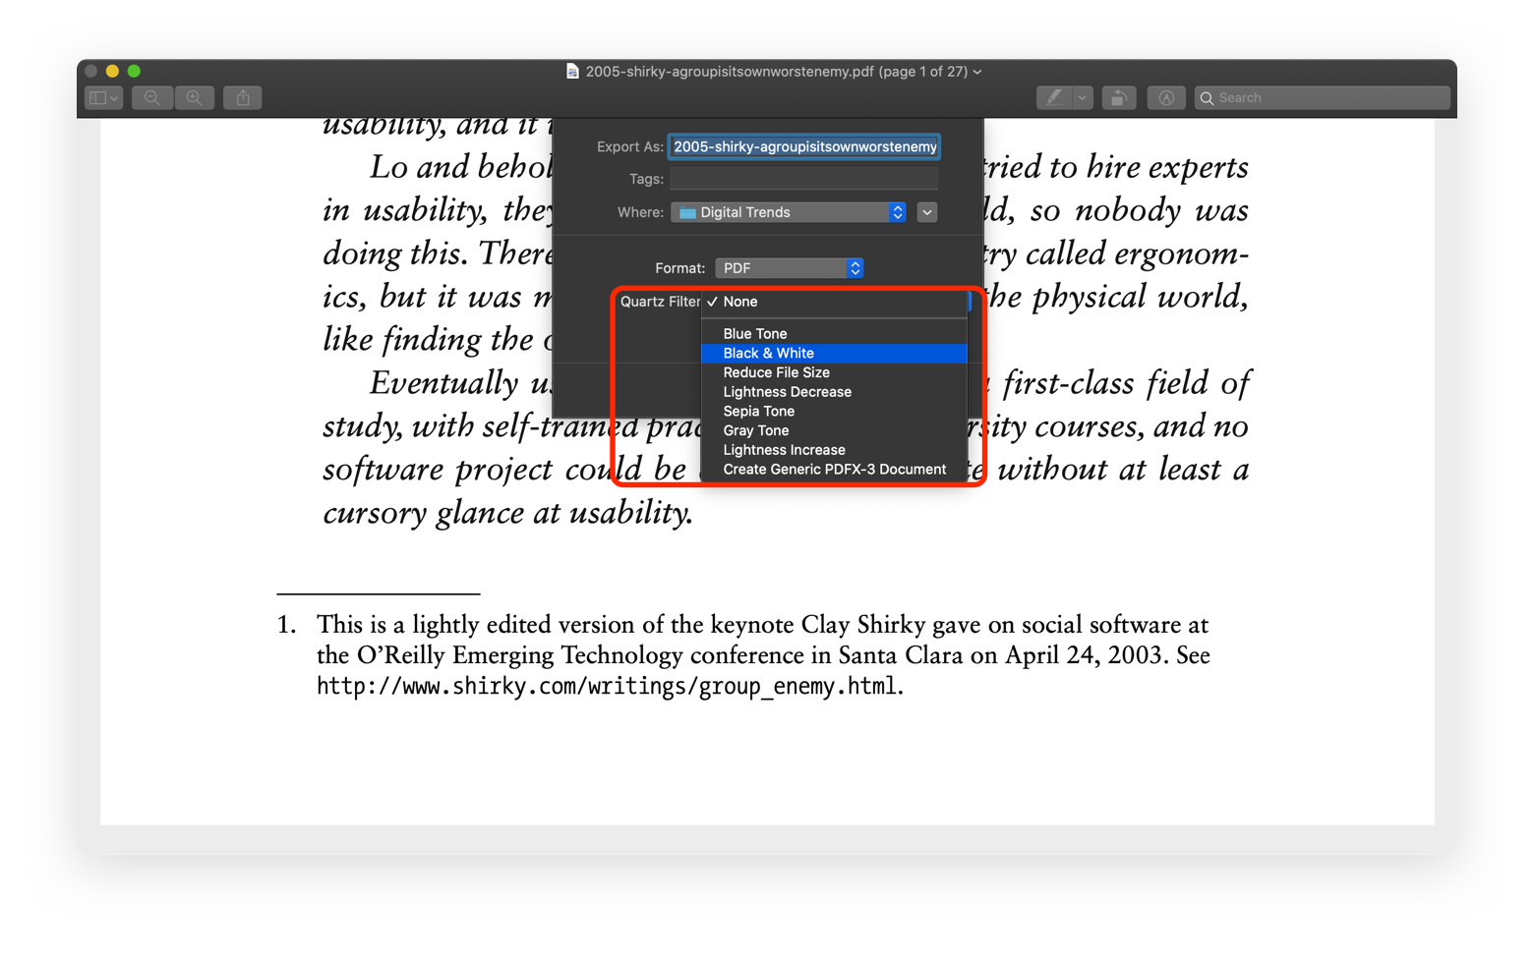Open the Format dropdown showing PDF
Viewport: 1534px width, 955px height.
(789, 267)
